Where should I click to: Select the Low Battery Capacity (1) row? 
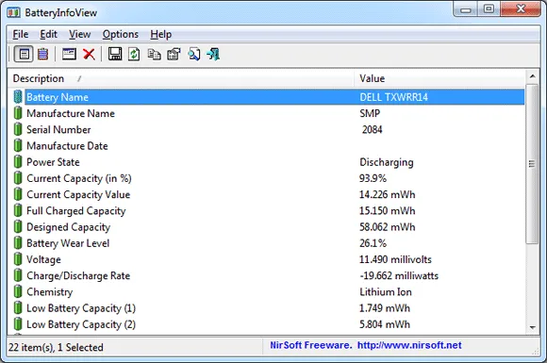(267, 308)
